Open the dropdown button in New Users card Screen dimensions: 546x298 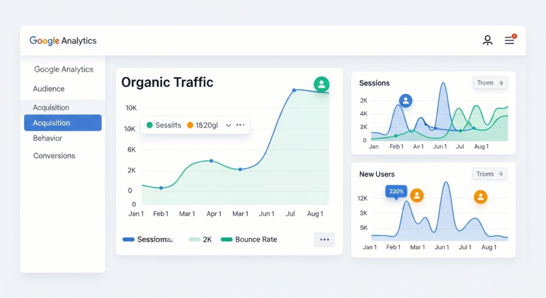(x=490, y=174)
